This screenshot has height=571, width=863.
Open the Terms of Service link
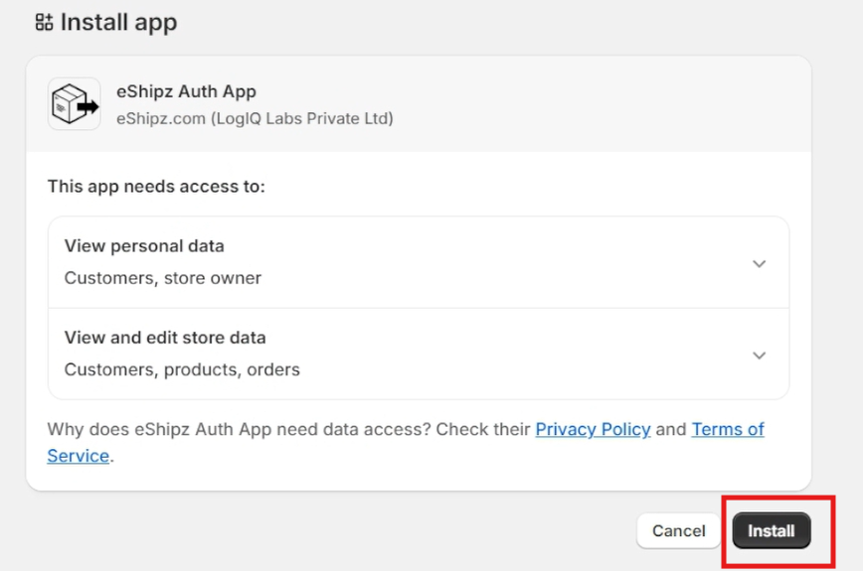pos(728,429)
